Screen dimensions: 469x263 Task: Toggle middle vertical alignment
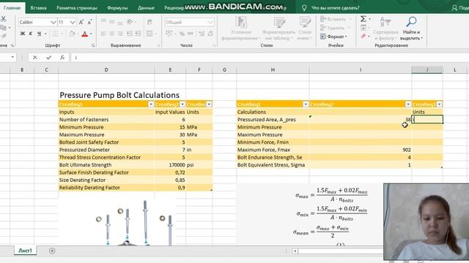pos(111,22)
